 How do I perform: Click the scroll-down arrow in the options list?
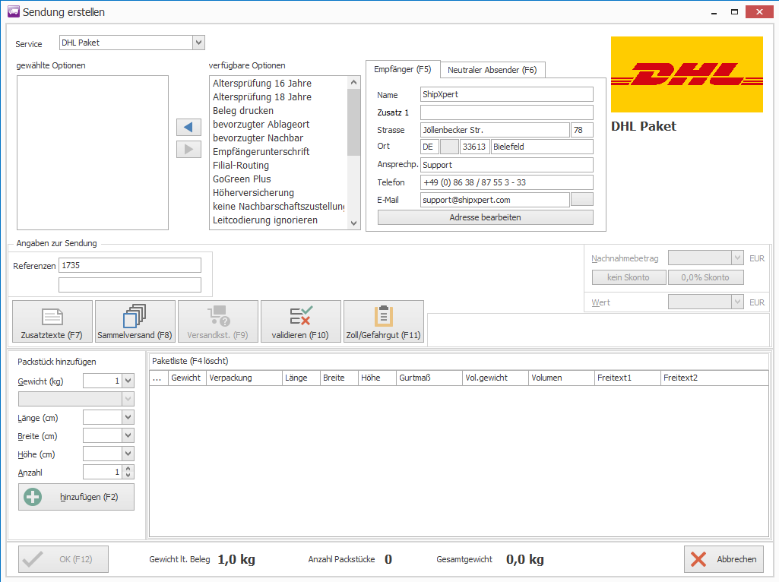pos(353,223)
